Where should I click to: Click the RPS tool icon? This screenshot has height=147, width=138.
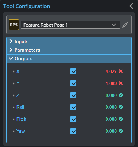[14, 25]
